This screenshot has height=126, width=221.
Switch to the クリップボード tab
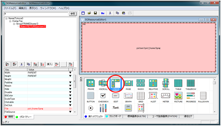[x=114, y=116]
